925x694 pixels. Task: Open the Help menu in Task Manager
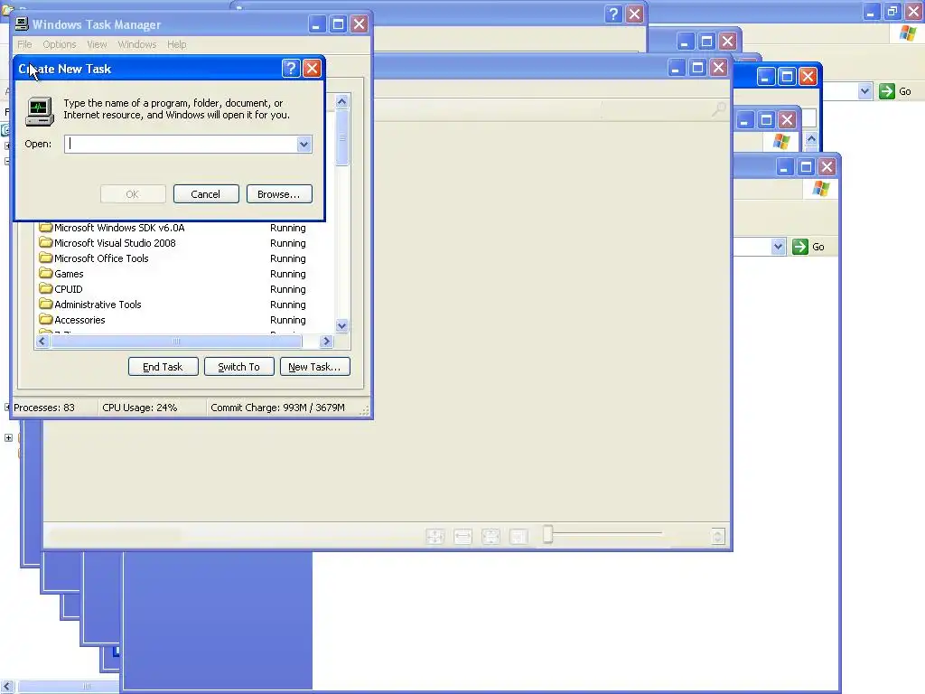tap(176, 44)
